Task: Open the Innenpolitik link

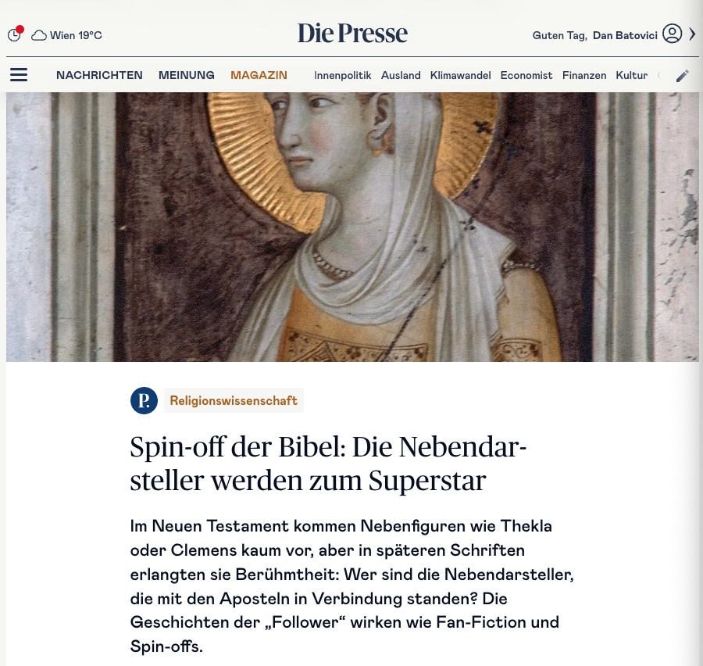Action: click(x=343, y=75)
